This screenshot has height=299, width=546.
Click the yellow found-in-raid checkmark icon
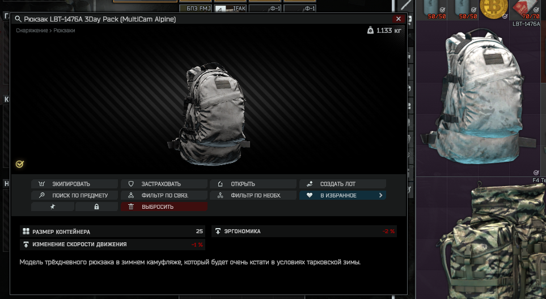click(19, 164)
